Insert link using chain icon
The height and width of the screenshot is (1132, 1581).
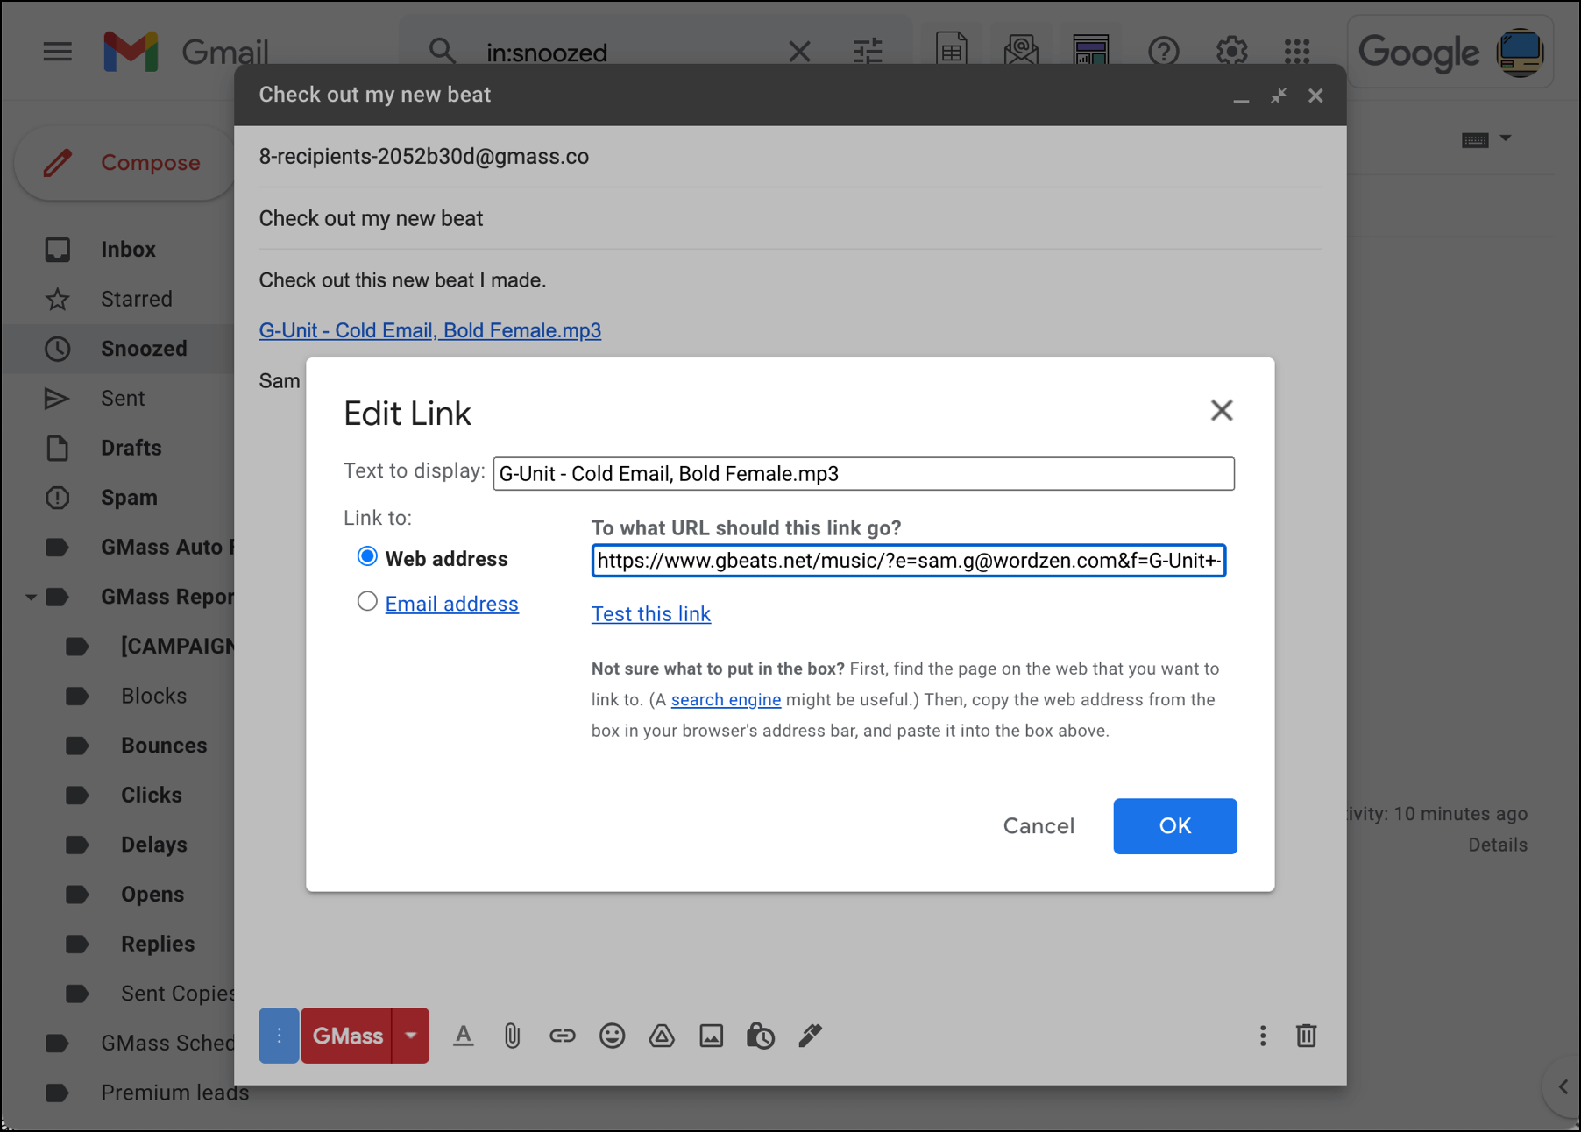tap(563, 1036)
